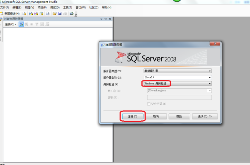250x165 pixels.
Task: Open the 连接(O) dropdown in Object Explorer
Action: (x=10, y=24)
